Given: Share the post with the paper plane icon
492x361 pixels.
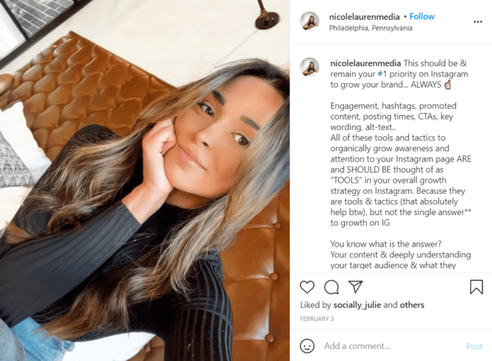Looking at the screenshot, I should 356,287.
